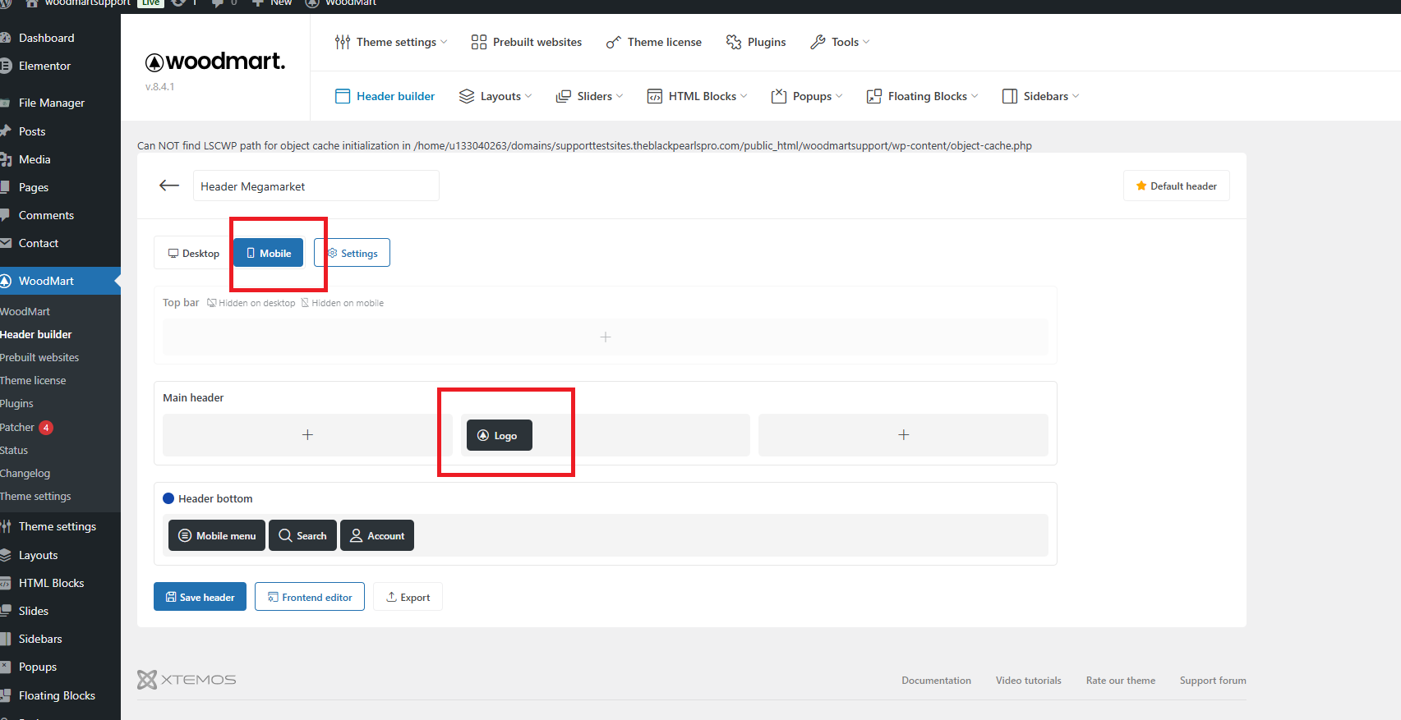Open Contact in the left sidebar
1401x720 pixels.
[39, 243]
